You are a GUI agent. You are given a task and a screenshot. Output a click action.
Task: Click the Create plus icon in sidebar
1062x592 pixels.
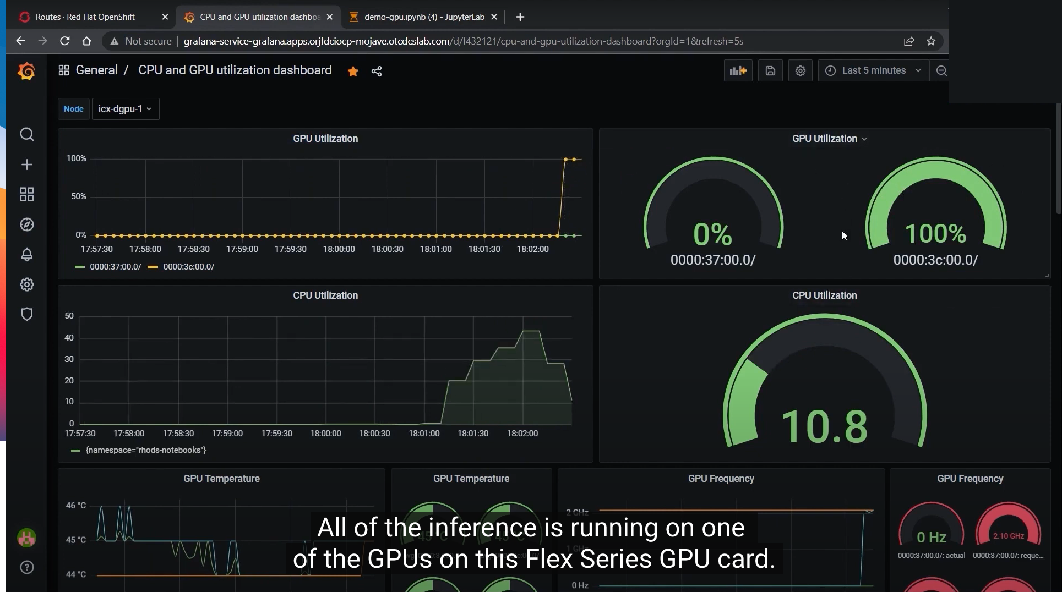click(26, 165)
